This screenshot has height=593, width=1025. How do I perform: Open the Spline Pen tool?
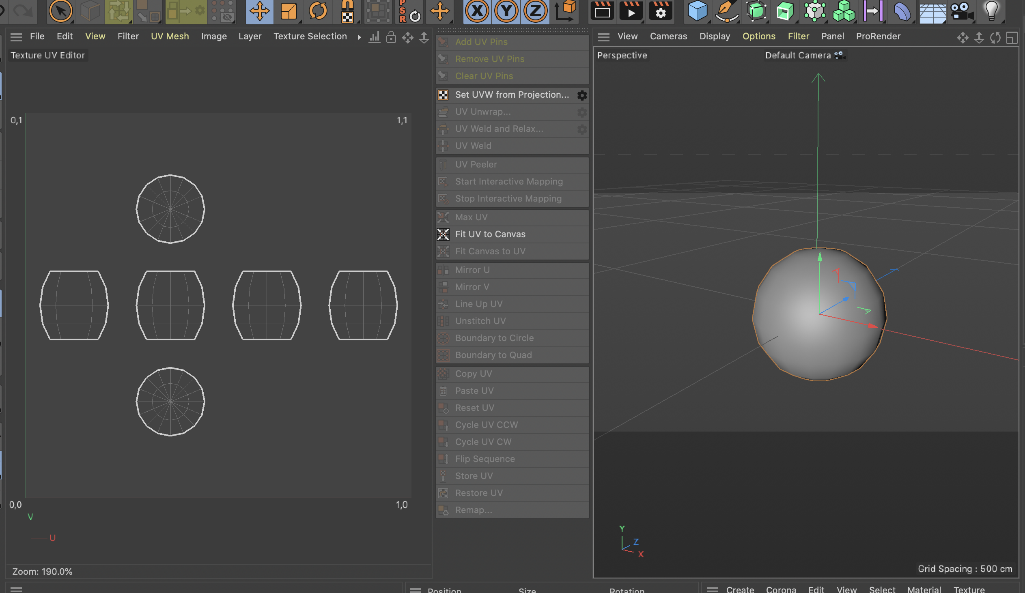726,11
